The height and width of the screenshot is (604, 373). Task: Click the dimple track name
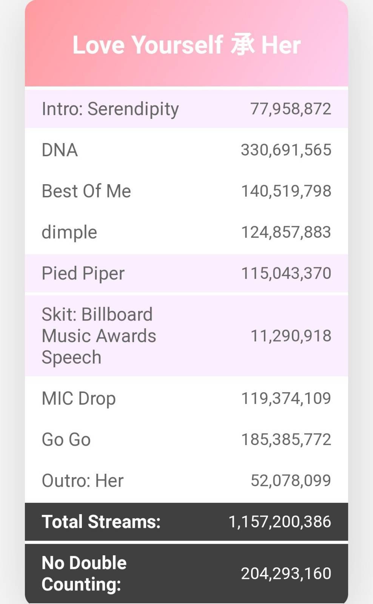point(69,232)
